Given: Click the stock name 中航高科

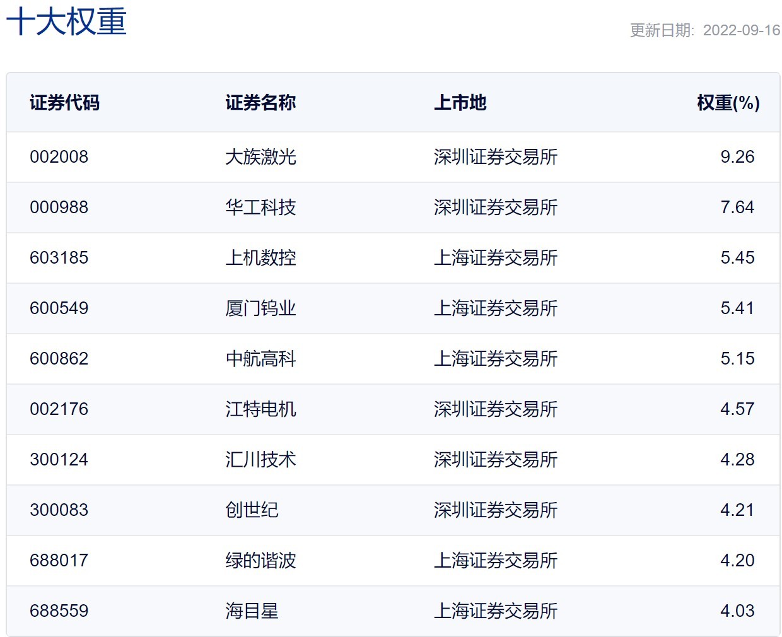Looking at the screenshot, I should (x=260, y=359).
